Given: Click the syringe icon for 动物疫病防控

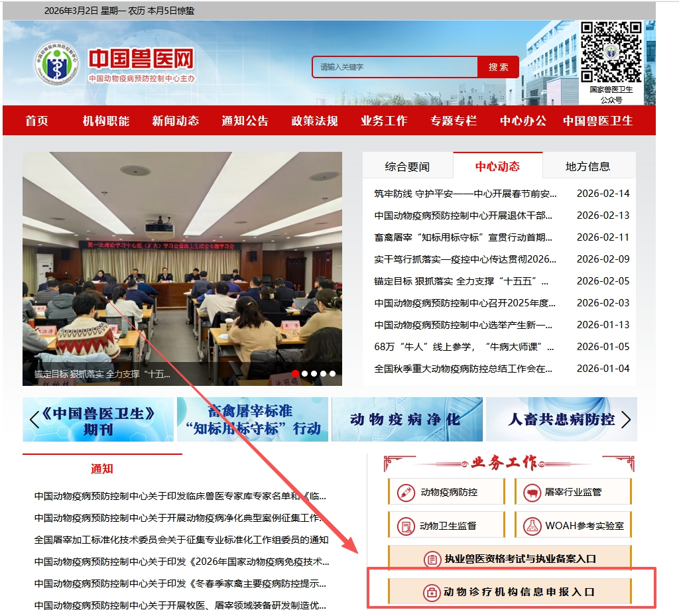Looking at the screenshot, I should pos(406,492).
